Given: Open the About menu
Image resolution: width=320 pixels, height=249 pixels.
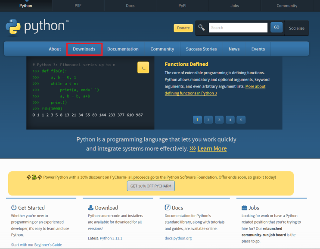Looking at the screenshot, I should [55, 49].
